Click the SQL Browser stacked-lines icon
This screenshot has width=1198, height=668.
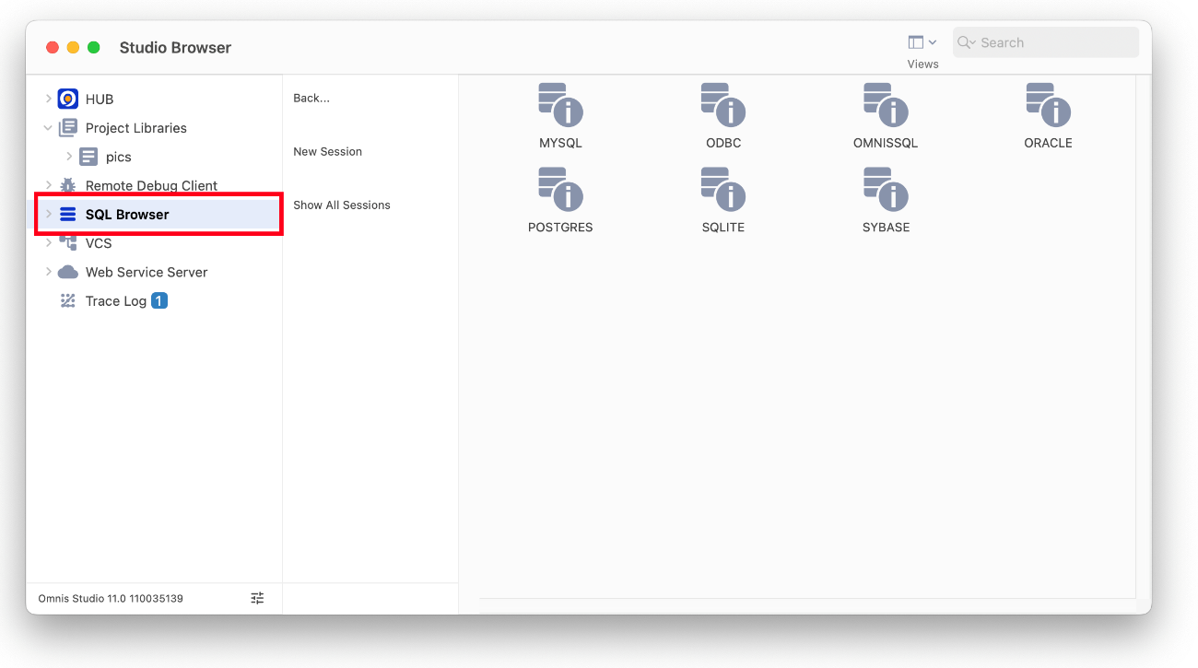tap(68, 215)
